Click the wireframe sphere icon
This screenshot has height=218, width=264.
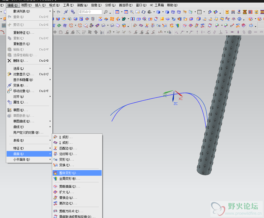click(x=239, y=19)
